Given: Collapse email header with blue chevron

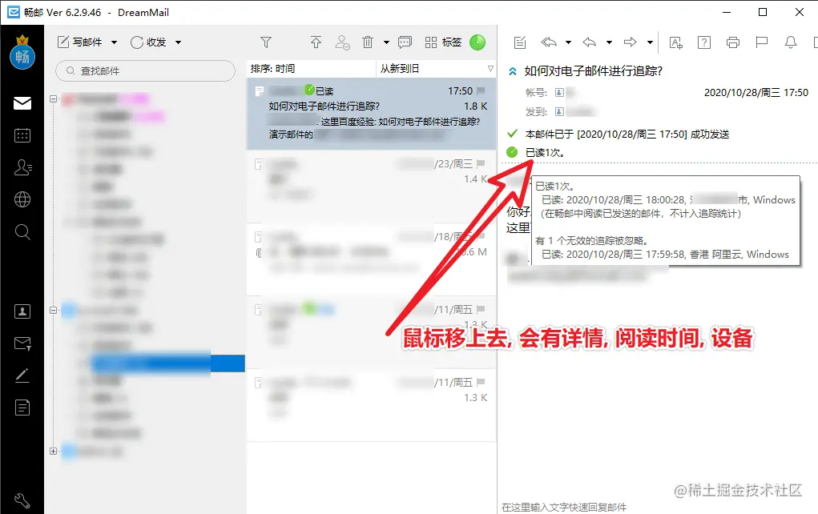Looking at the screenshot, I should click(x=513, y=71).
